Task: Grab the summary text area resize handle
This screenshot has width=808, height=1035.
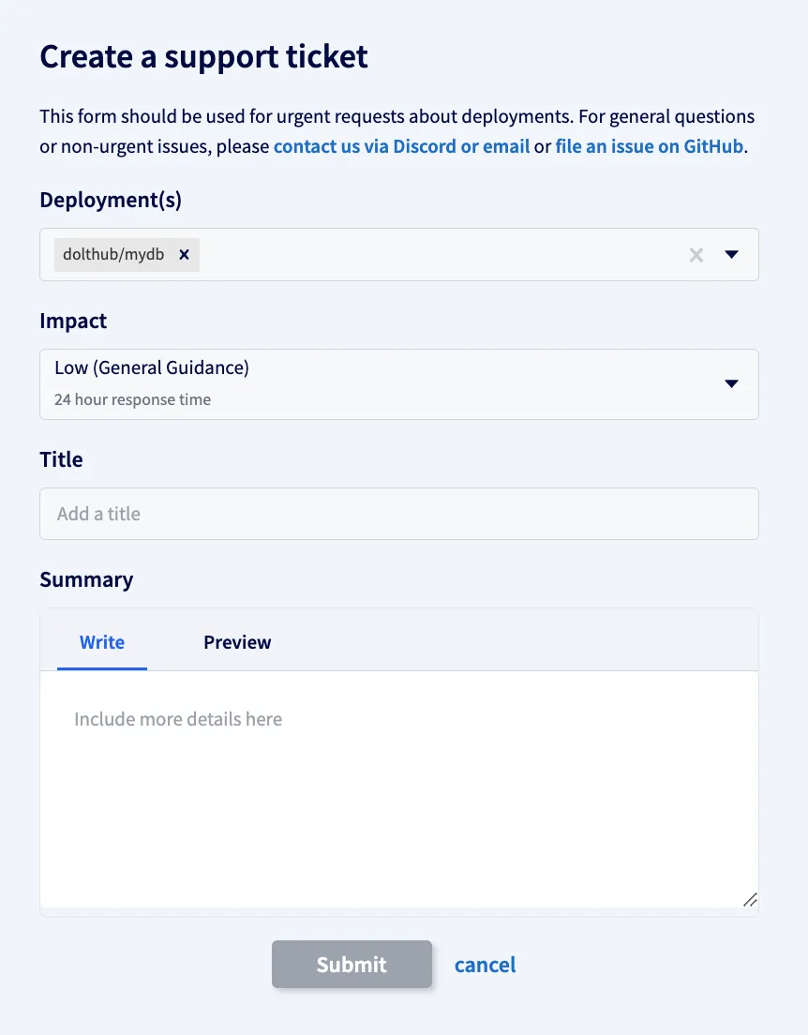Action: pyautogui.click(x=750, y=900)
